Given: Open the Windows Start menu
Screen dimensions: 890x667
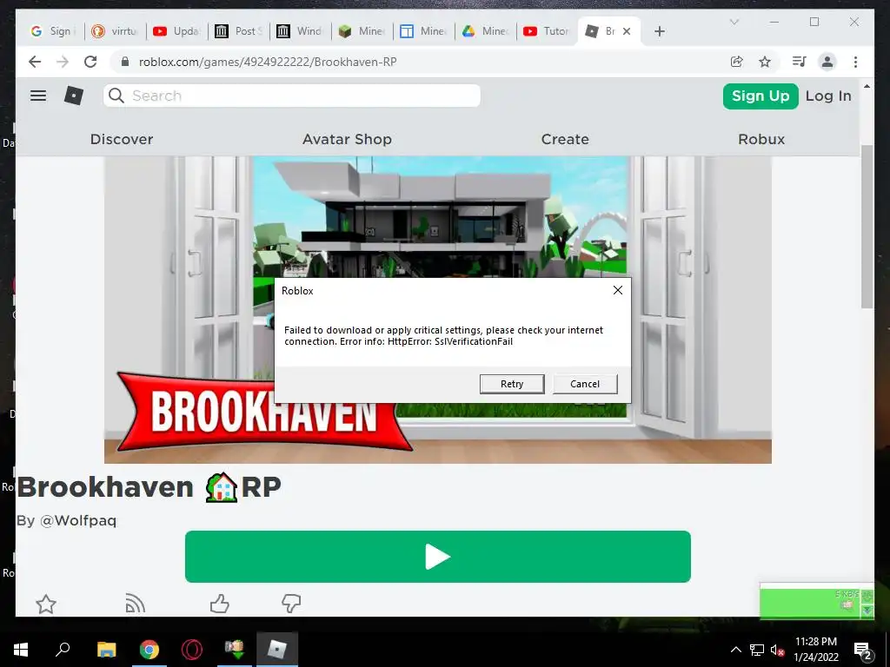Looking at the screenshot, I should point(21,650).
